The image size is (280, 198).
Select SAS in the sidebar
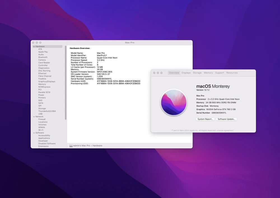(40, 100)
